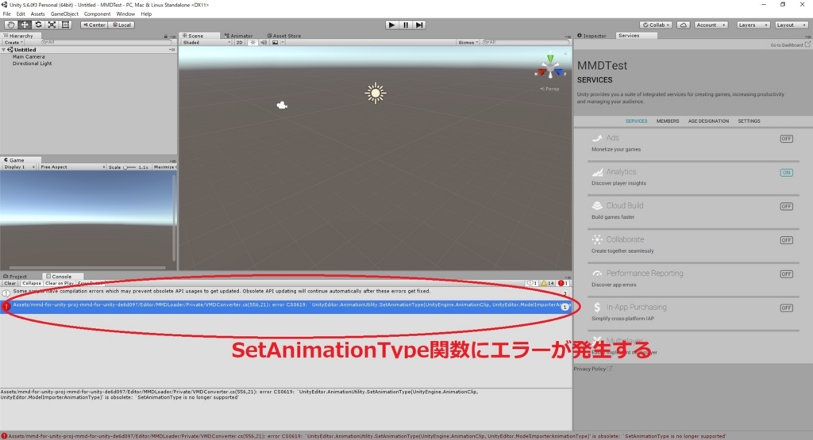Open the Display 1 dropdown

(x=19, y=167)
